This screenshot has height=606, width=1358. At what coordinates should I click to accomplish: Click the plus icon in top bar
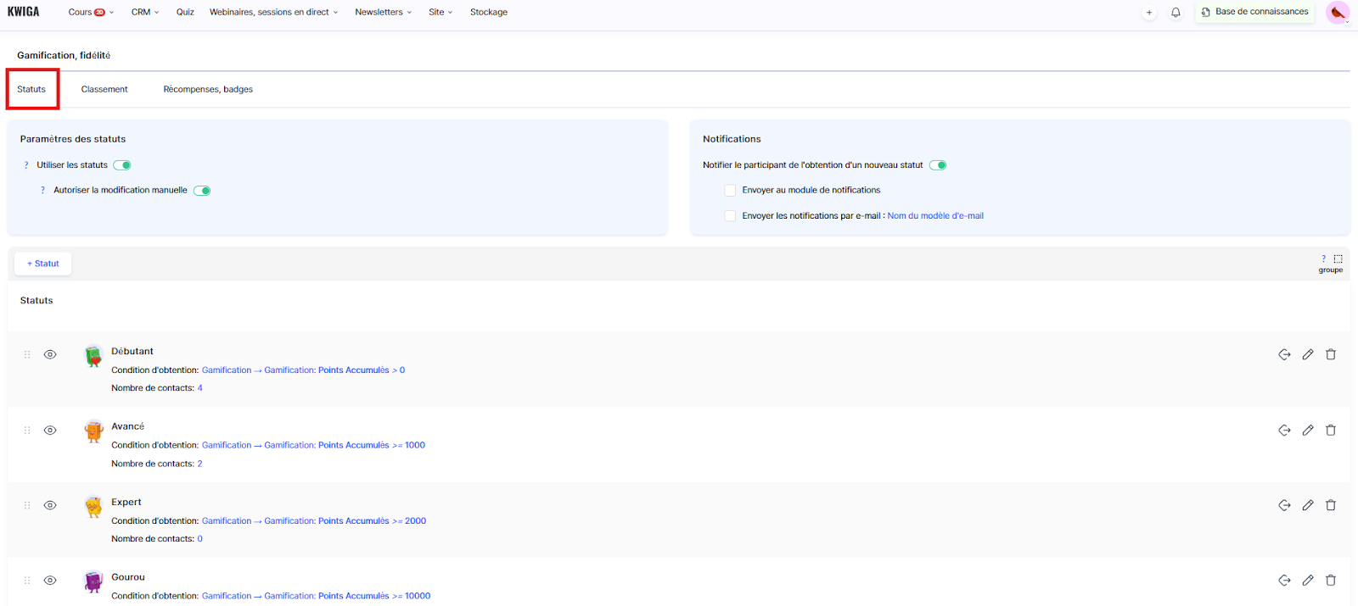pyautogui.click(x=1149, y=13)
